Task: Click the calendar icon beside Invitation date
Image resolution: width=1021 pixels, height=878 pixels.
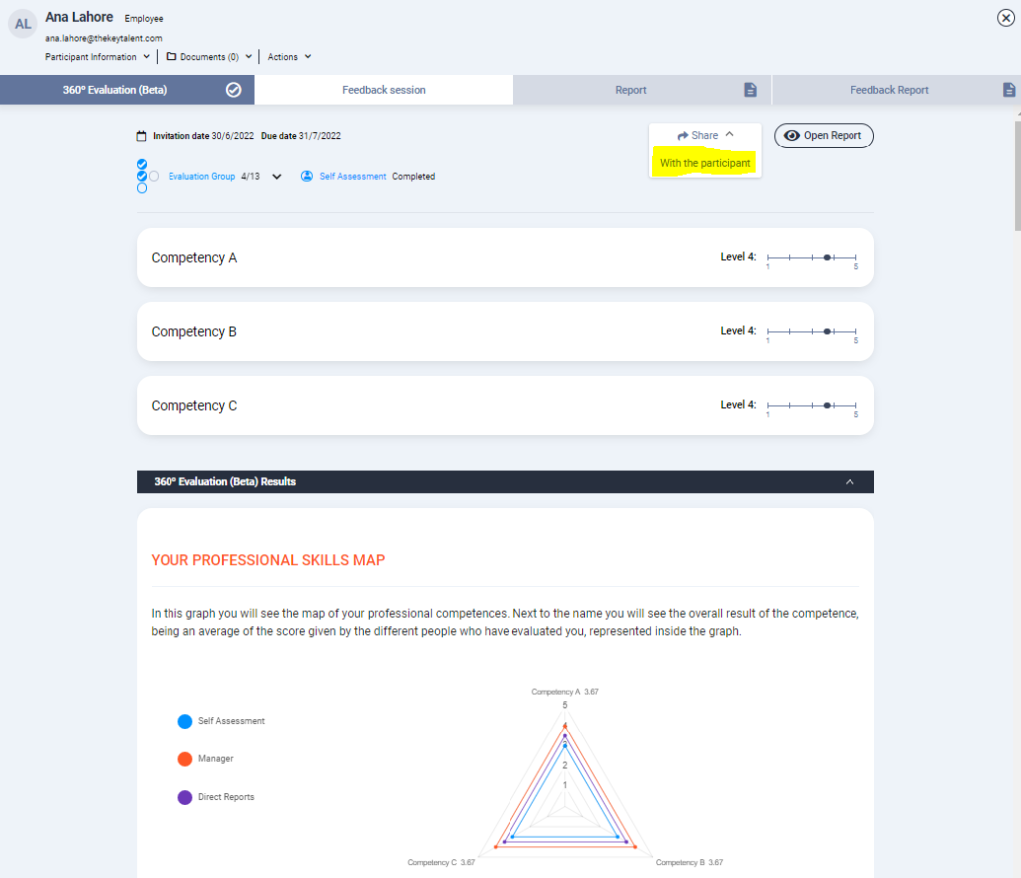Action: point(142,136)
